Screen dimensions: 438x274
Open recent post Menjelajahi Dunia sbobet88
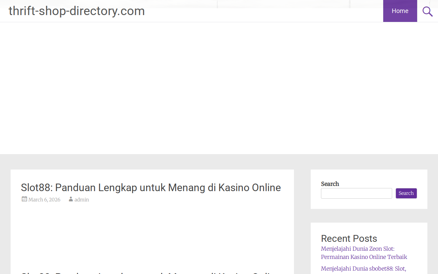pos(363,269)
